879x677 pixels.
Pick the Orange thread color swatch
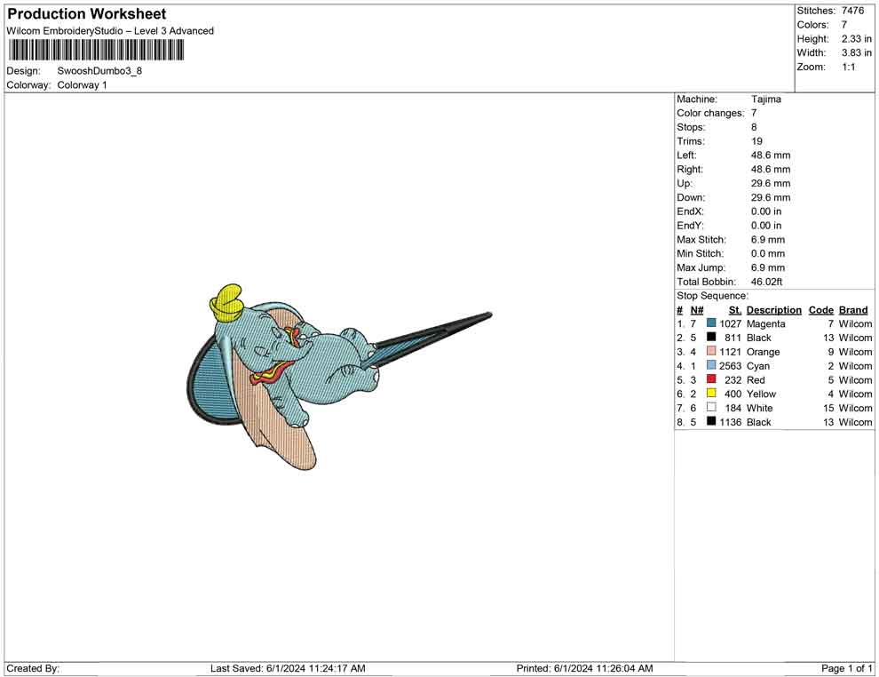pos(711,351)
